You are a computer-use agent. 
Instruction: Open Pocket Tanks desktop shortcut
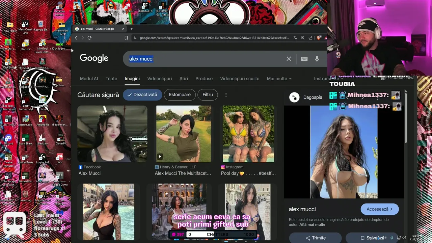26,158
